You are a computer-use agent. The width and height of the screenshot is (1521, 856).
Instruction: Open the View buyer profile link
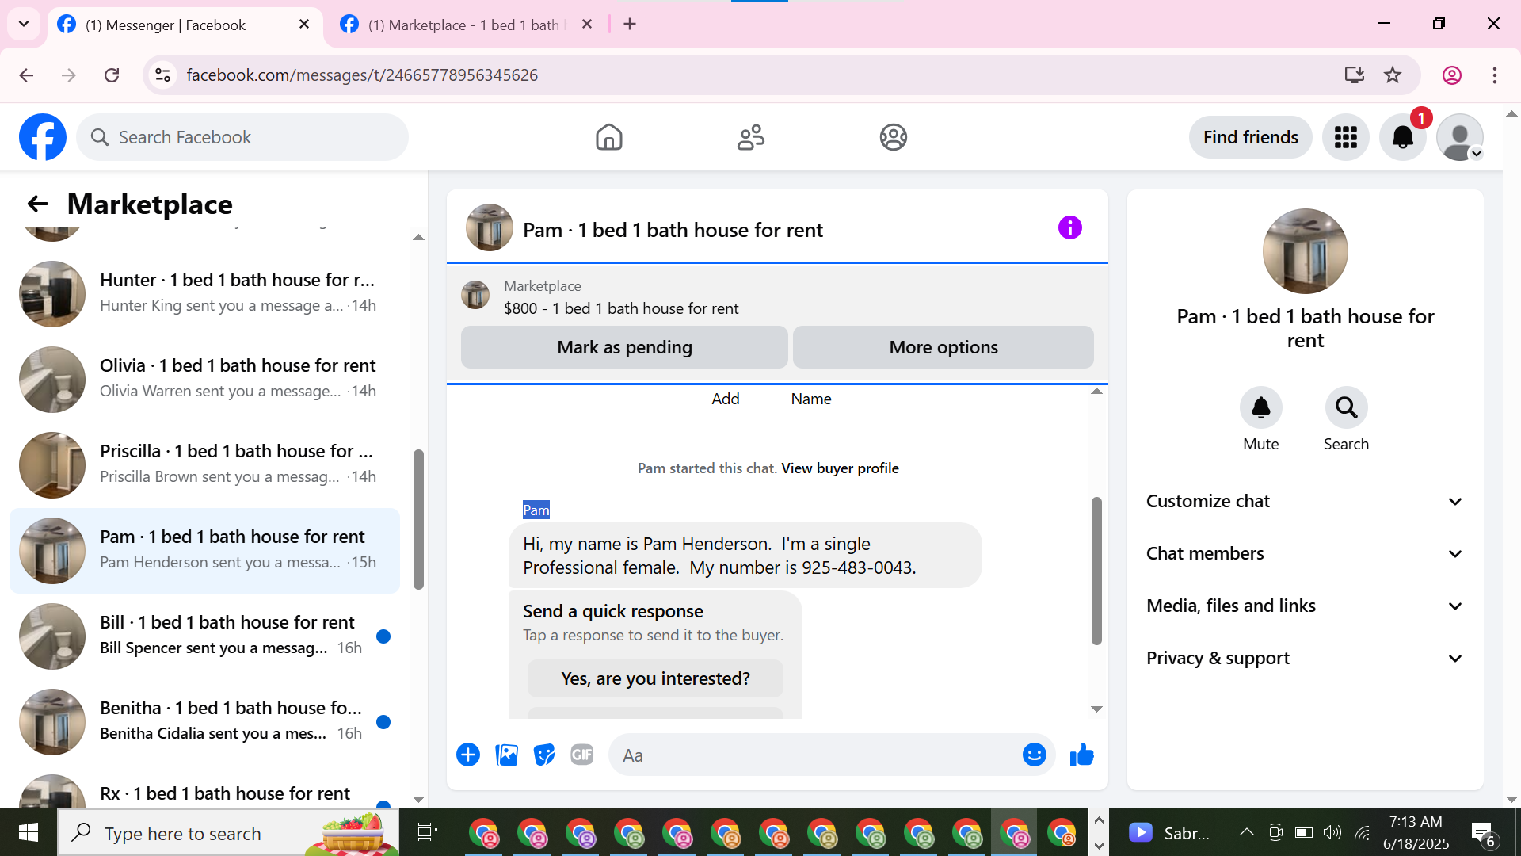[840, 468]
